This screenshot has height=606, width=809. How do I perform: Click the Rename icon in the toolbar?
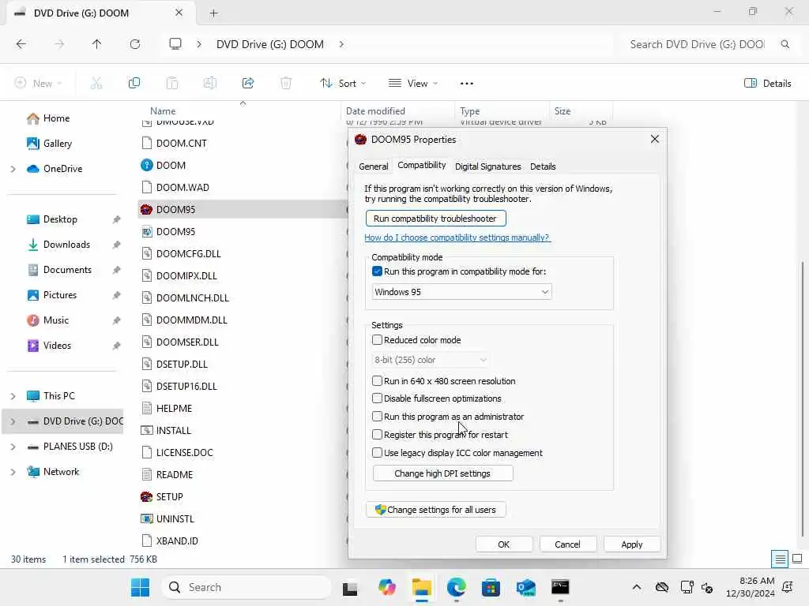coord(210,83)
